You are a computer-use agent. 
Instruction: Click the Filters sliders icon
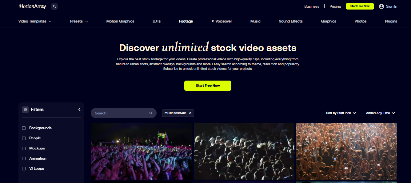tap(25, 109)
